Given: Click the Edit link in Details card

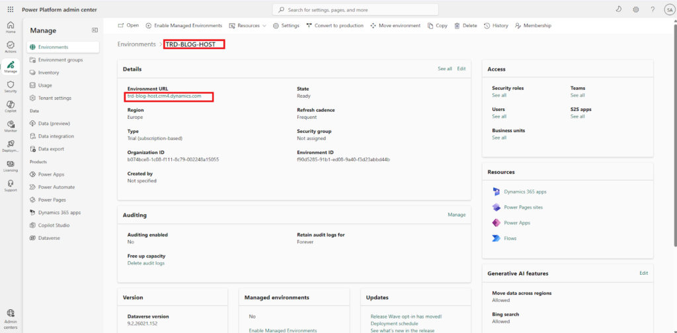Looking at the screenshot, I should click(461, 69).
